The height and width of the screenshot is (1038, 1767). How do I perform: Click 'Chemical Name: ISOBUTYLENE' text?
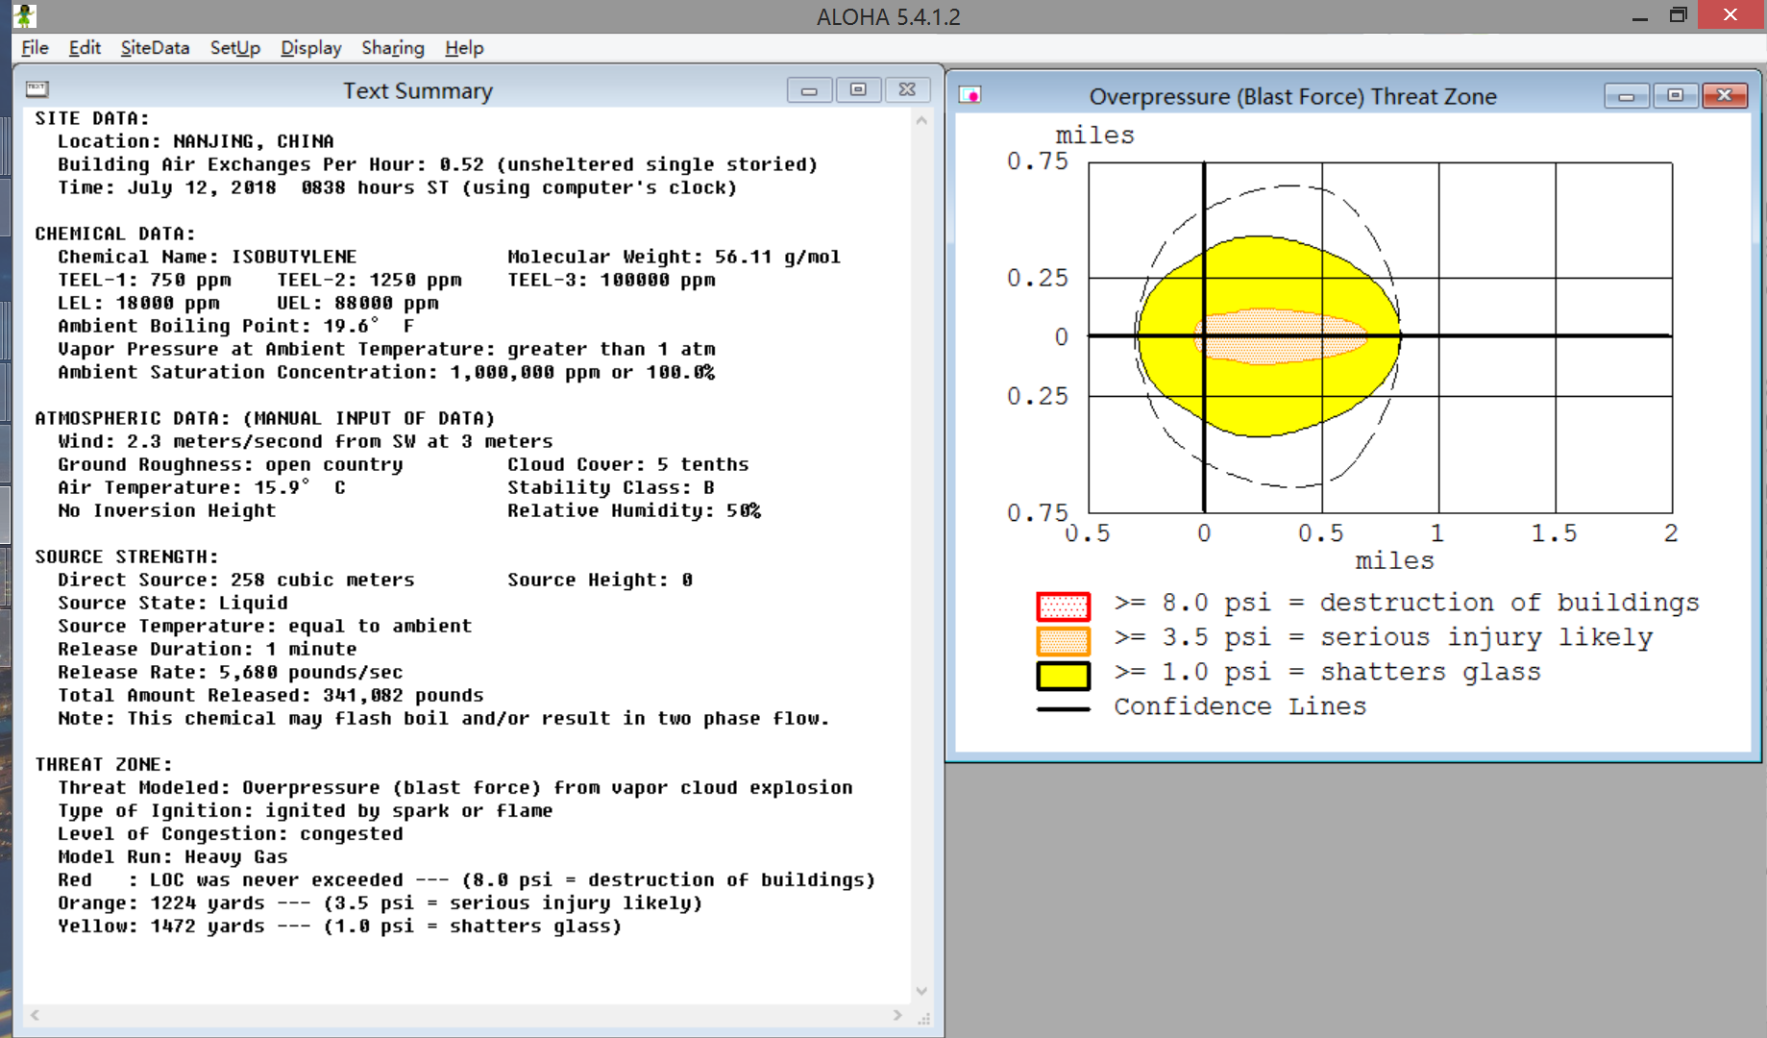point(208,257)
